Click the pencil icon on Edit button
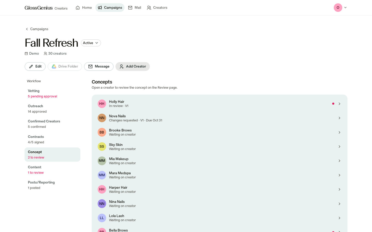This screenshot has height=232, width=372. pyautogui.click(x=31, y=67)
